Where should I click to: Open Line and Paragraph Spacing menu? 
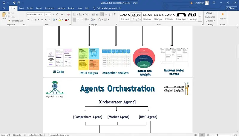[x=93, y=20]
